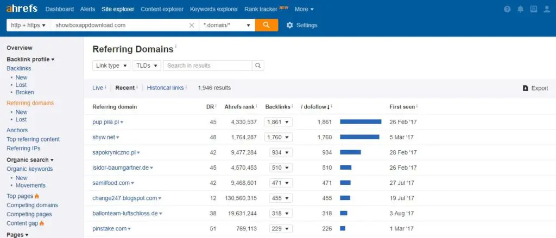This screenshot has height=238, width=556.
Task: Open Backlinks in the sidebar
Action: [19, 68]
